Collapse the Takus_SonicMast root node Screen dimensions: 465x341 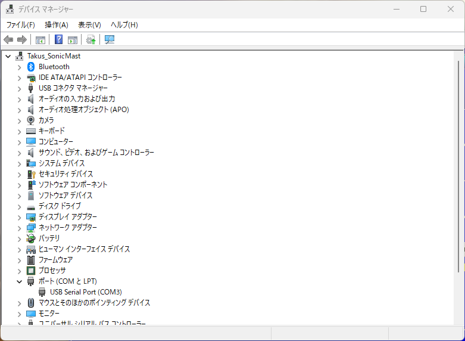[x=8, y=56]
